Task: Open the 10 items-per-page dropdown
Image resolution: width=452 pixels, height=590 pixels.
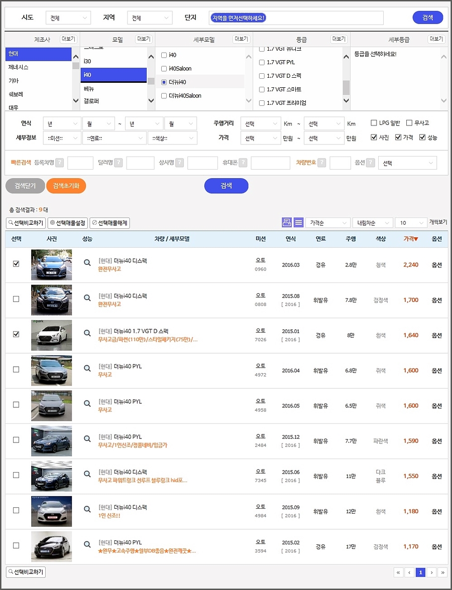Action: 411,223
